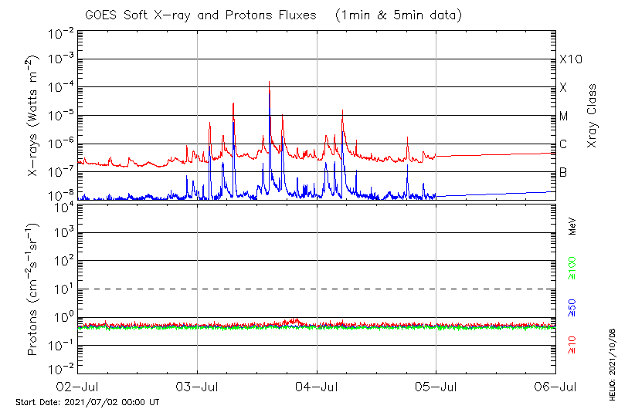Click the green ≥100 MeV legend label
The width and height of the screenshot is (618, 409).
coord(572,269)
